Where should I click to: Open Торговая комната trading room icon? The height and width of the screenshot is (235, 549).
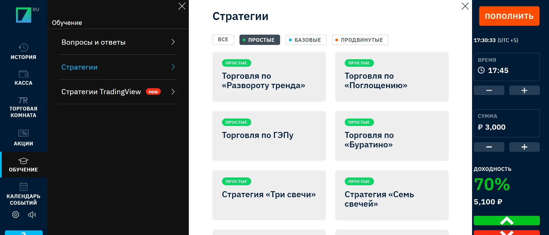click(23, 100)
